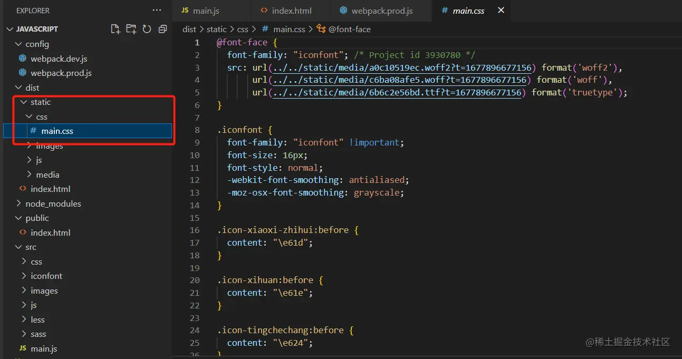Viewport: 682px width, 359px height.
Task: Create a new folder in Explorer
Action: pyautogui.click(x=131, y=29)
